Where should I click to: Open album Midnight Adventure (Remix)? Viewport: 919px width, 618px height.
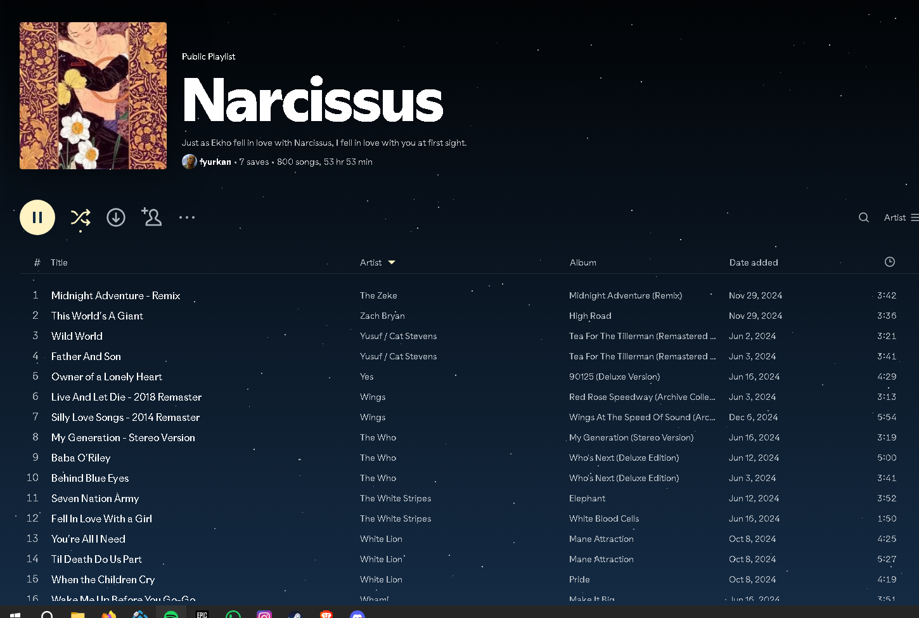(626, 295)
